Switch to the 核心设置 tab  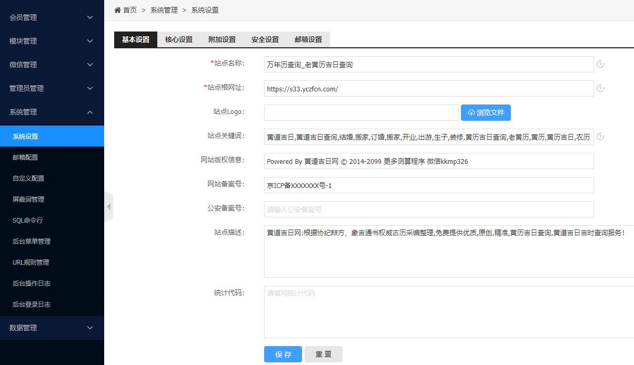179,39
